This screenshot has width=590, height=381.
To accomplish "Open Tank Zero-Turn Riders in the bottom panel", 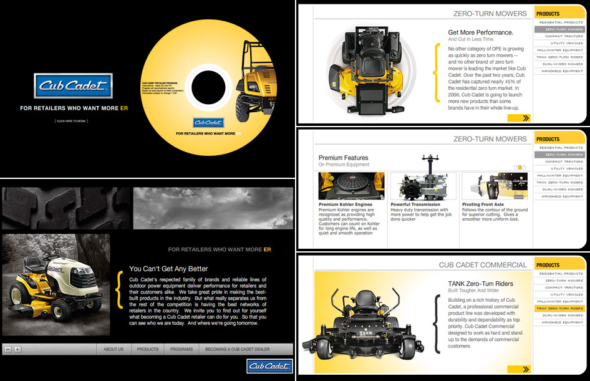I will tap(560, 309).
